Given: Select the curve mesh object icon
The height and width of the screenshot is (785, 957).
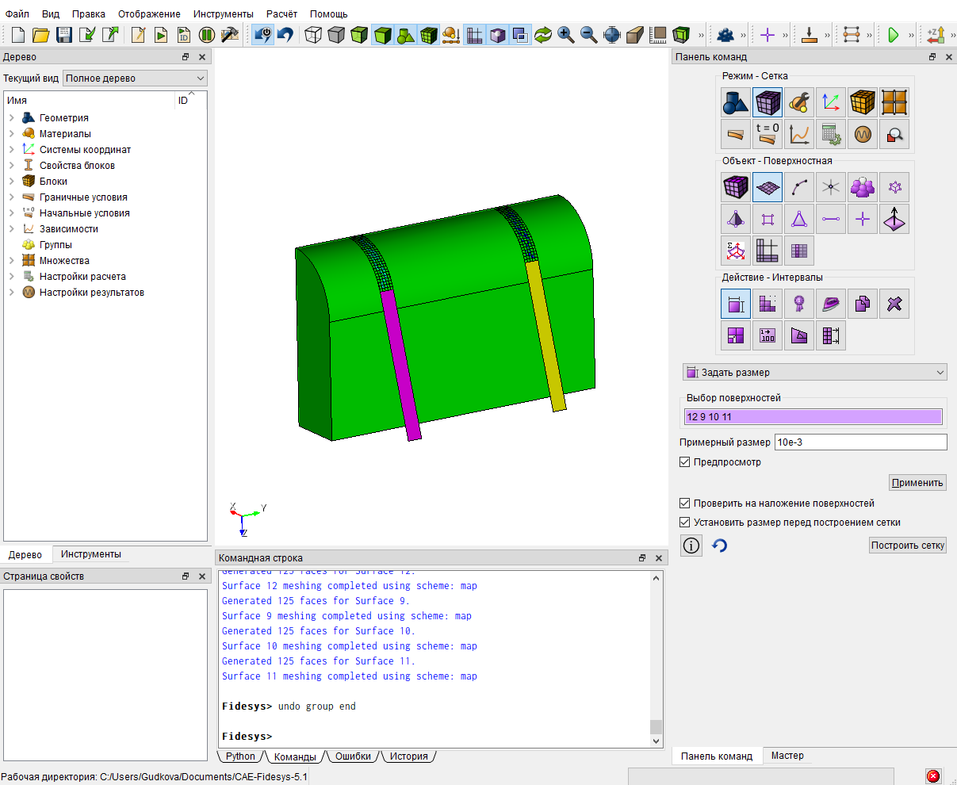Looking at the screenshot, I should click(799, 187).
